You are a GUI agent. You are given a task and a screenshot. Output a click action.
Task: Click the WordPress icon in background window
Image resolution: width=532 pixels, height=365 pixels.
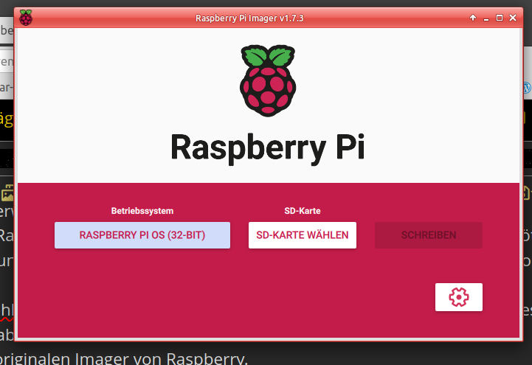[528, 88]
